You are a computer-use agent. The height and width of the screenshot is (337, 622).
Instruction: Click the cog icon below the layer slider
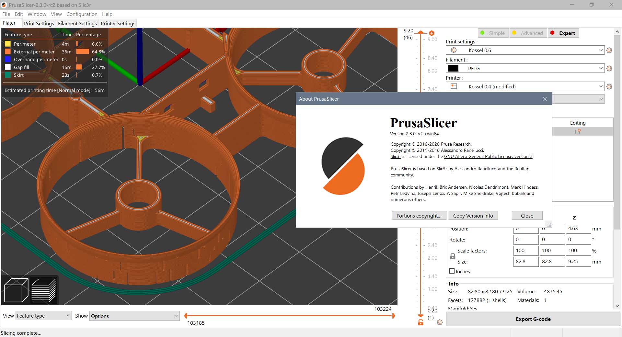pyautogui.click(x=440, y=322)
